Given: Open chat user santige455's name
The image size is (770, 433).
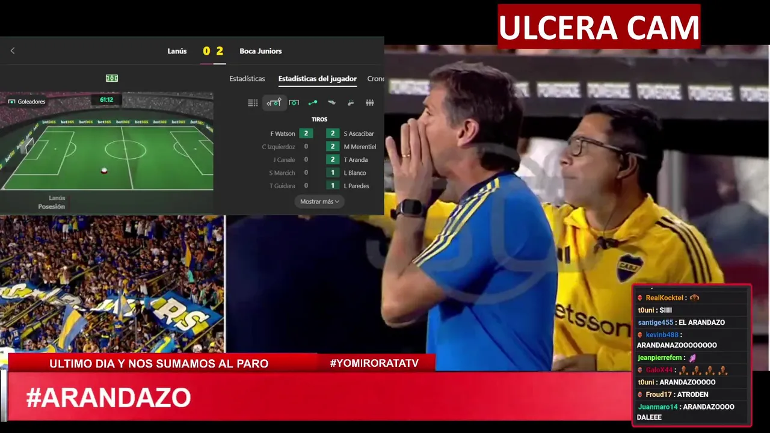Looking at the screenshot, I should pyautogui.click(x=655, y=322).
